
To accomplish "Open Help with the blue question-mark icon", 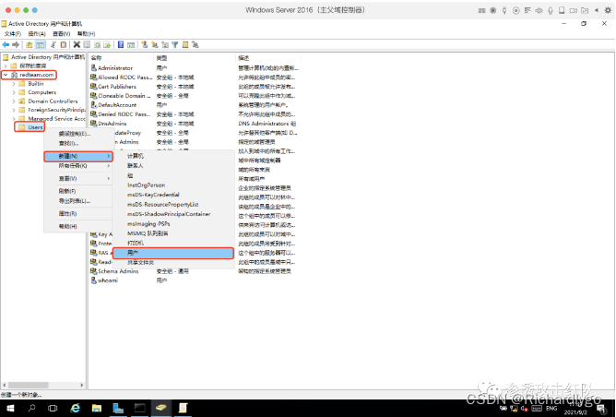I will (121, 45).
